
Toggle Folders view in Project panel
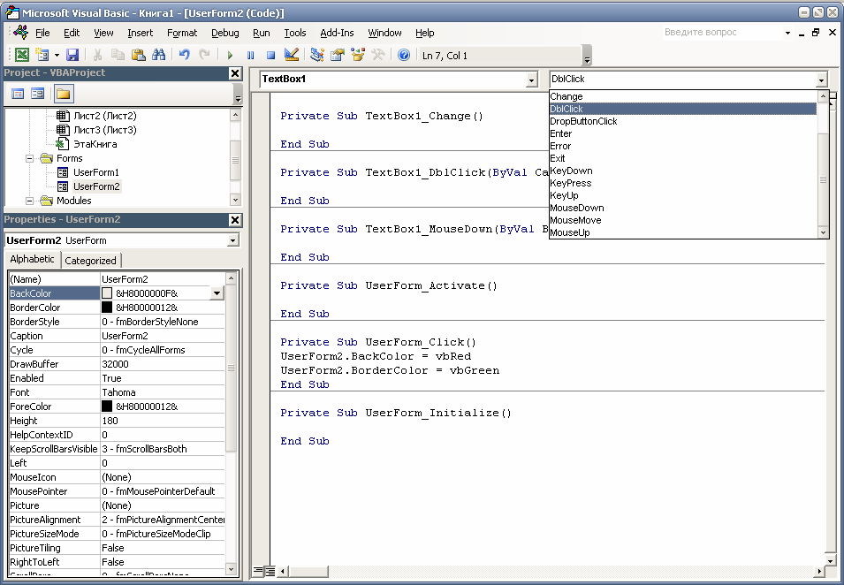[x=63, y=94]
